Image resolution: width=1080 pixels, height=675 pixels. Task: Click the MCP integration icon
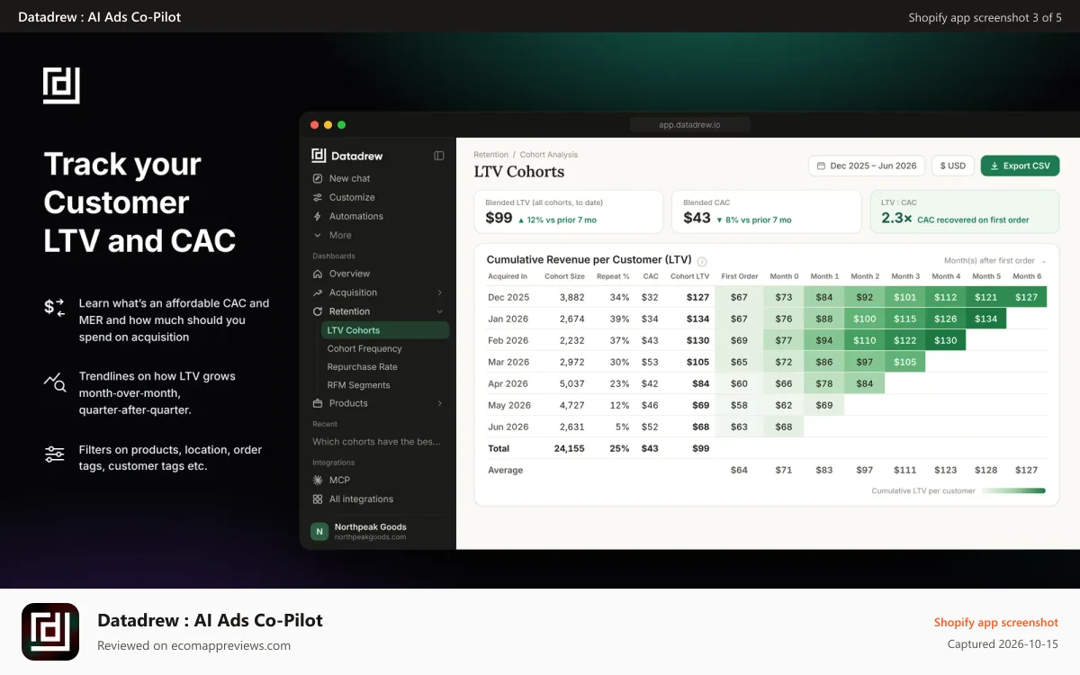318,480
